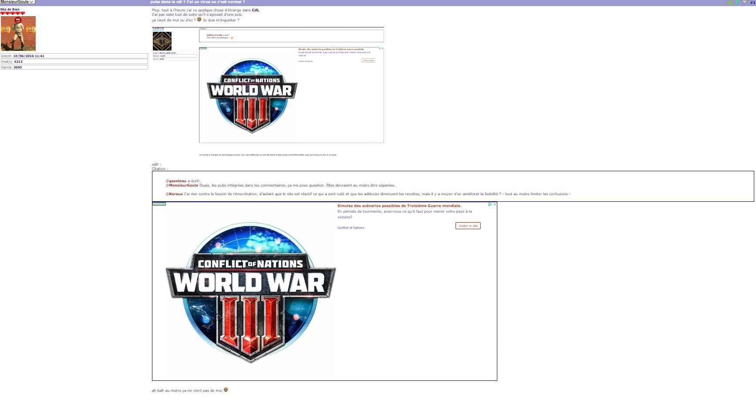
Task: Upvote the post with green up arrow
Action: 730,2
